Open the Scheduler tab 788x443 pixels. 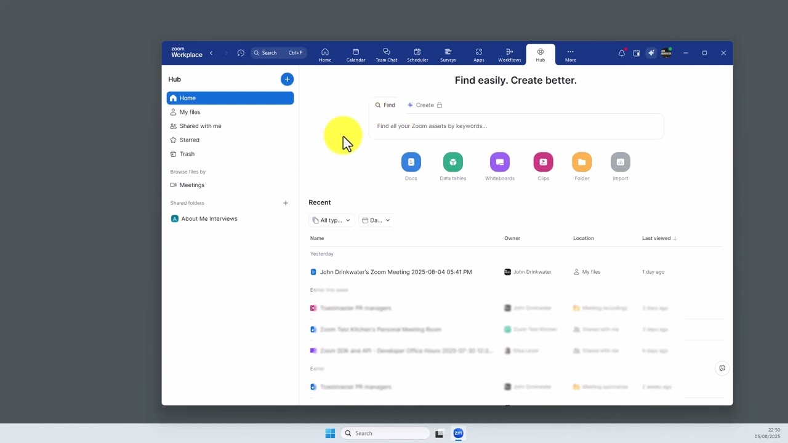coord(417,55)
